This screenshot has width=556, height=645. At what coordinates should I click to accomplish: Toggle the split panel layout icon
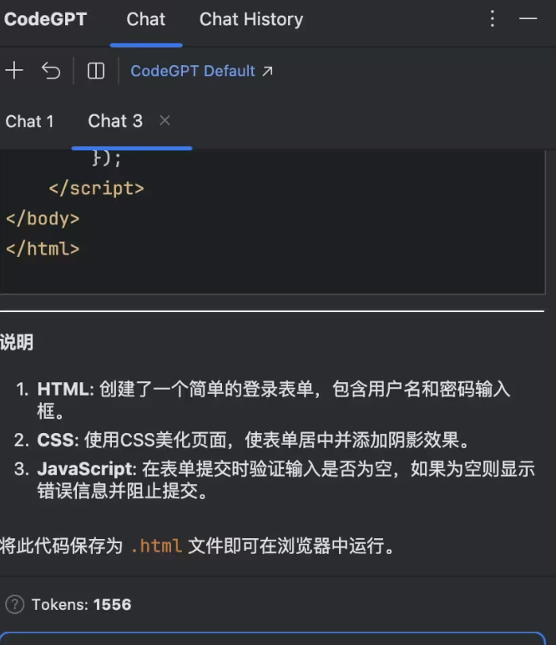[96, 71]
